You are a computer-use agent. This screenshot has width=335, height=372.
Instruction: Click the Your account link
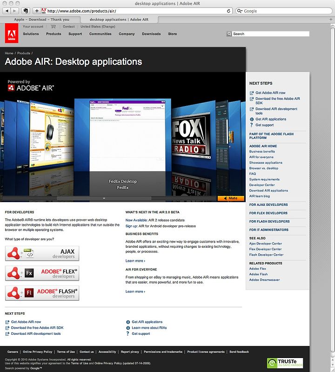(33, 27)
